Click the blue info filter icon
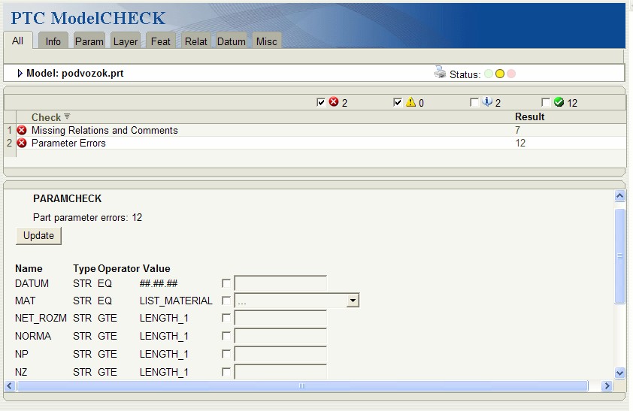The height and width of the screenshot is (411, 633). tap(487, 101)
